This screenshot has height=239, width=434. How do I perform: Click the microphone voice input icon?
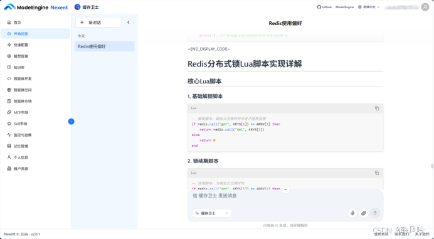(352, 213)
